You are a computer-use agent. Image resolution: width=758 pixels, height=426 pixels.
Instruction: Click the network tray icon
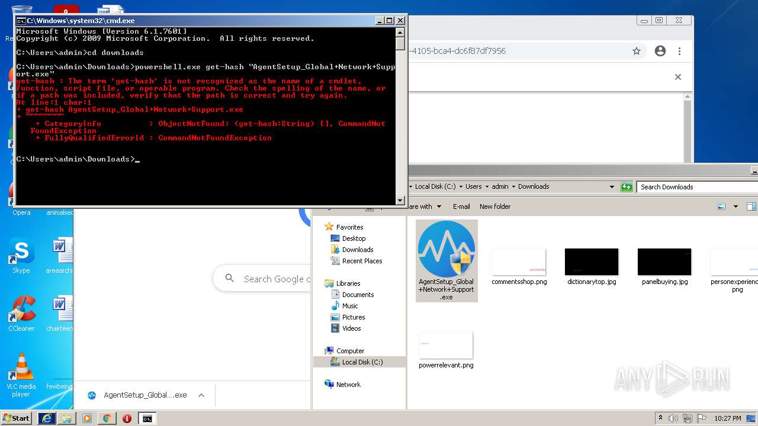687,418
